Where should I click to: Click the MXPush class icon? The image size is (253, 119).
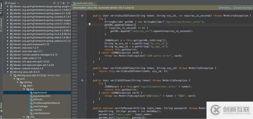[31, 99]
